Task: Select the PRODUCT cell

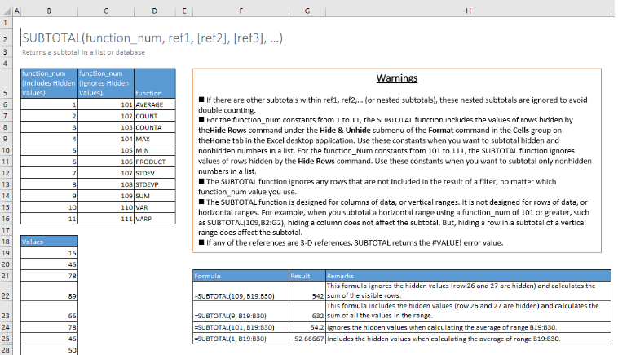Action: pyautogui.click(x=155, y=162)
